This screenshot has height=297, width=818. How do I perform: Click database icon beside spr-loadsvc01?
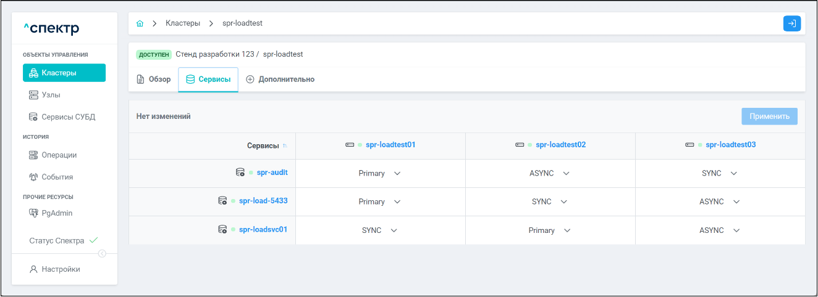pos(222,229)
